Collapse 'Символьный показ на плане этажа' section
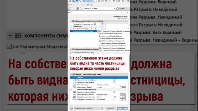Viewport: 198px width, 111px height. click(71, 21)
